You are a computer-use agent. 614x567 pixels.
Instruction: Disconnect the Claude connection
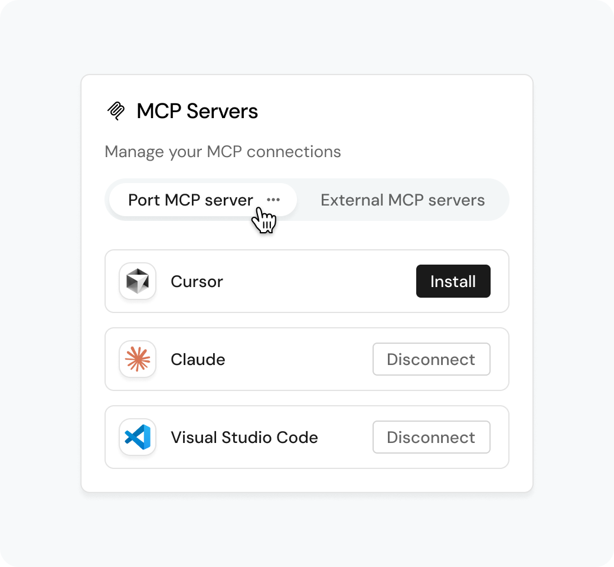point(432,359)
